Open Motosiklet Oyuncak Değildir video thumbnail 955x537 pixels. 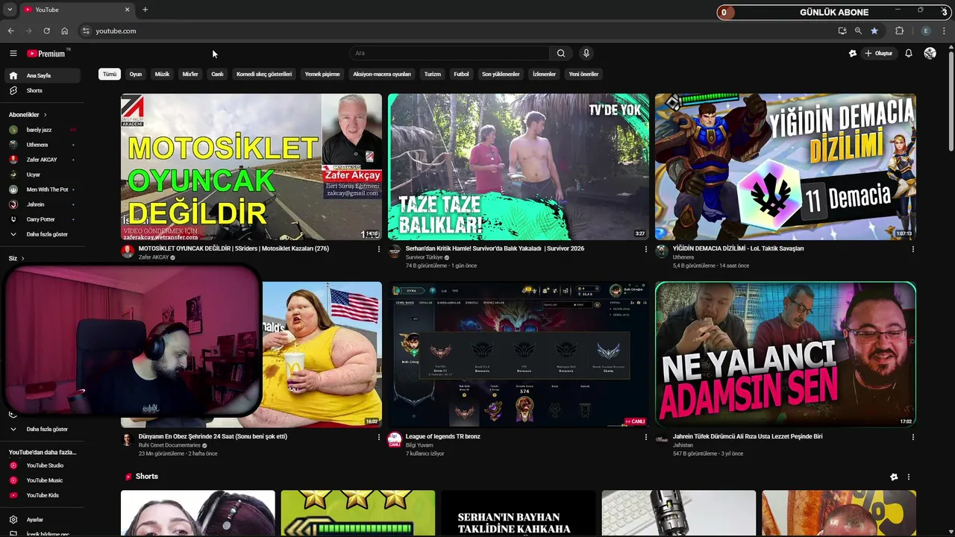[251, 166]
